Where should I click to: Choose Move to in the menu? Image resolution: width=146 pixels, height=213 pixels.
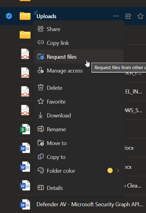(x=79, y=143)
